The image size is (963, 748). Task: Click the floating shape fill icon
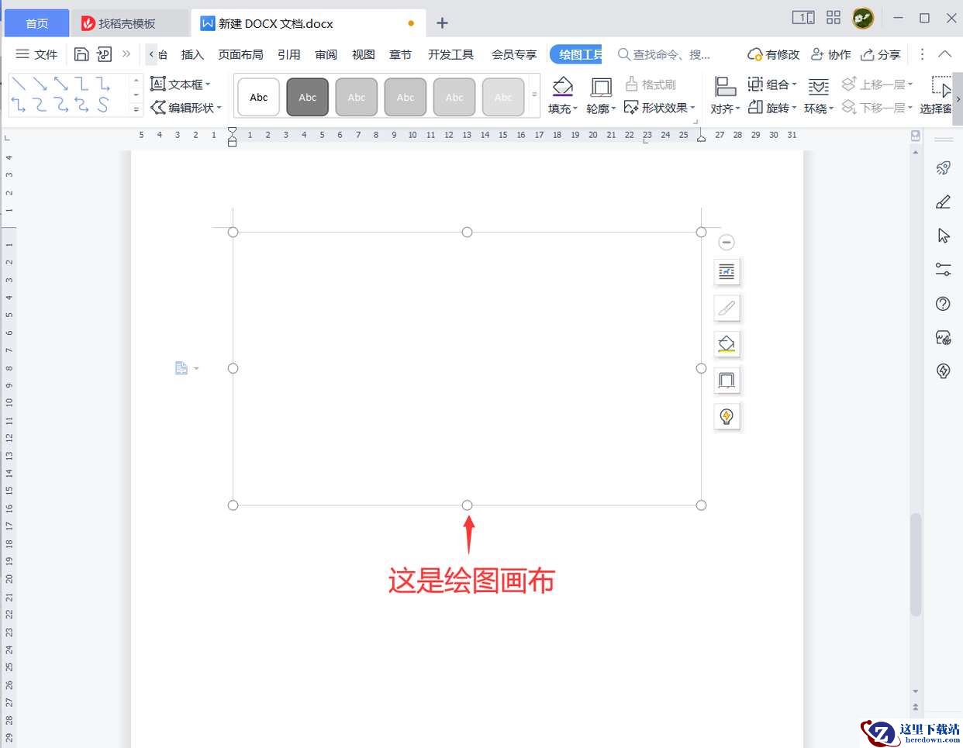tap(727, 343)
